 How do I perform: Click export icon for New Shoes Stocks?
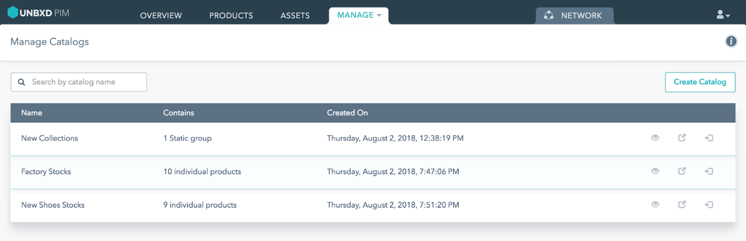682,205
